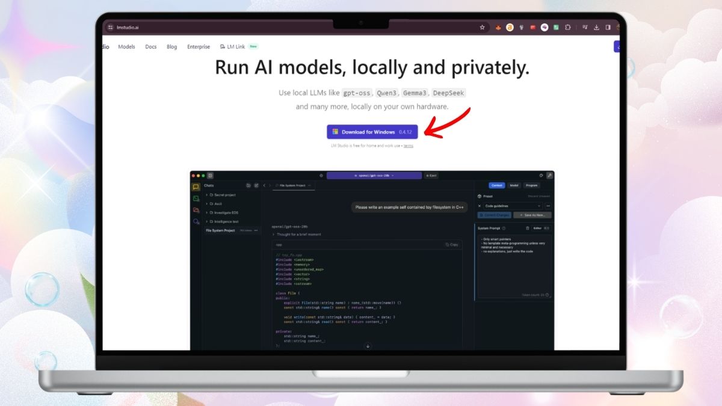Click the preset more options button
Image resolution: width=722 pixels, height=406 pixels.
coord(548,206)
